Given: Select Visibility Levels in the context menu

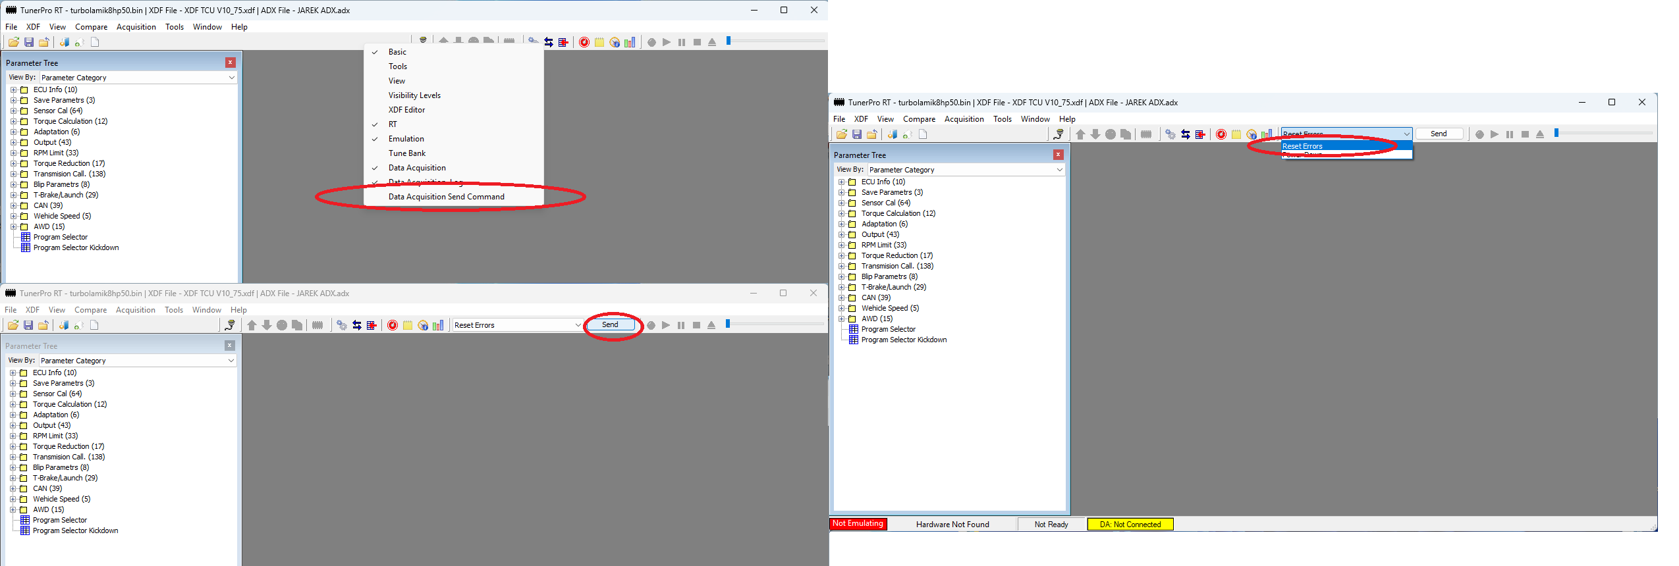Looking at the screenshot, I should [x=414, y=95].
